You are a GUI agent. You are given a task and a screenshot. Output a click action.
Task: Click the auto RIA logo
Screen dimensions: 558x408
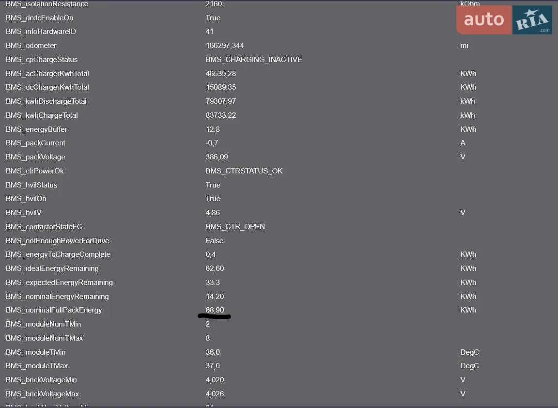(x=504, y=19)
